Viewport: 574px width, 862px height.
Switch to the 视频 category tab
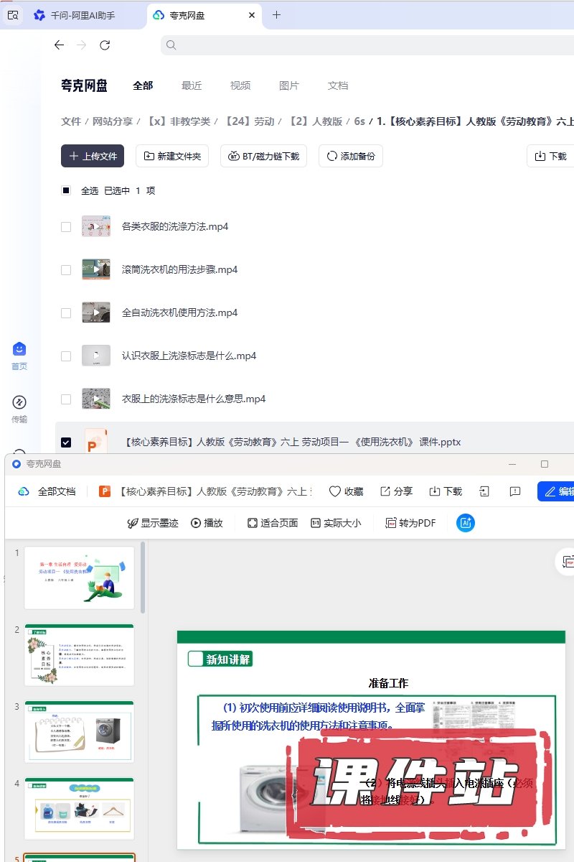[x=240, y=85]
